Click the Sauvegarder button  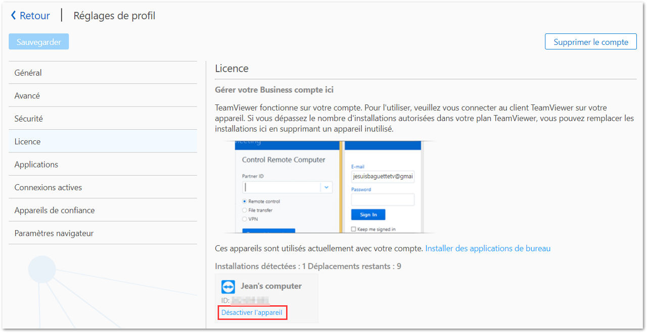point(39,42)
